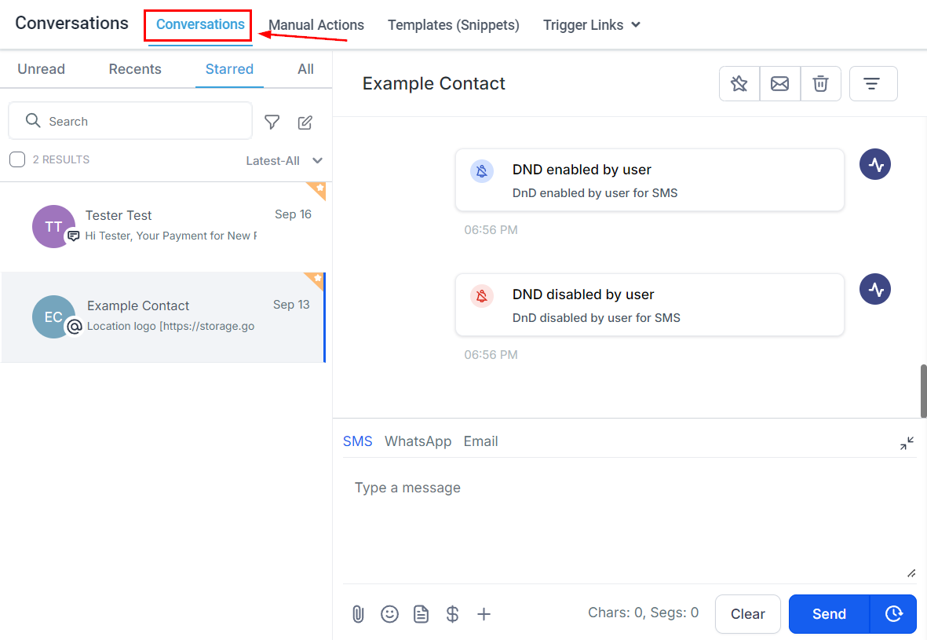927x640 pixels.
Task: Click the message box resize handle
Action: [x=911, y=573]
